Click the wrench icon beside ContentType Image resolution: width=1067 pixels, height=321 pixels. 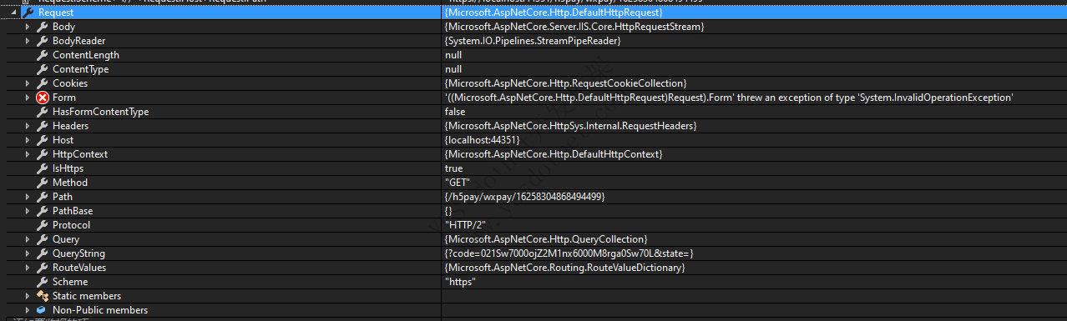[x=42, y=69]
